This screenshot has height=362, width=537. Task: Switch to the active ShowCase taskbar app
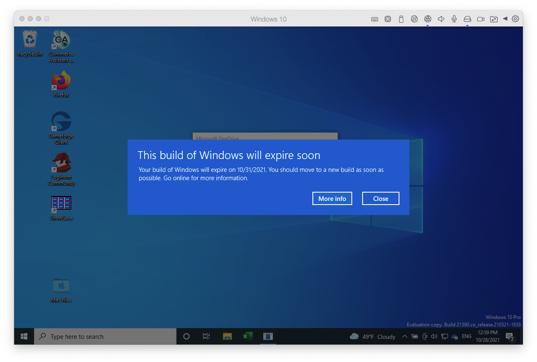(268, 336)
